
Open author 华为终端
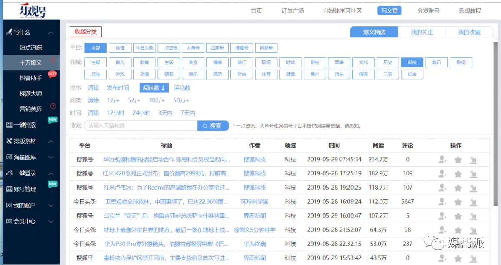255,244
